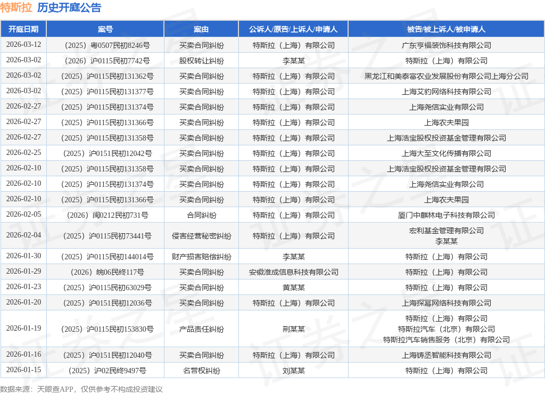This screenshot has height=394, width=545.
Task: Select date cell 2026-01-29
Action: pyautogui.click(x=23, y=271)
